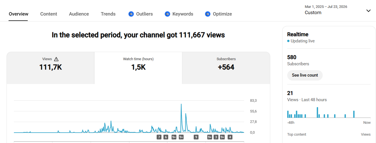Image resolution: width=376 pixels, height=143 pixels.
Task: Click the warning triangle icon beside Views
Action: [x=56, y=59]
